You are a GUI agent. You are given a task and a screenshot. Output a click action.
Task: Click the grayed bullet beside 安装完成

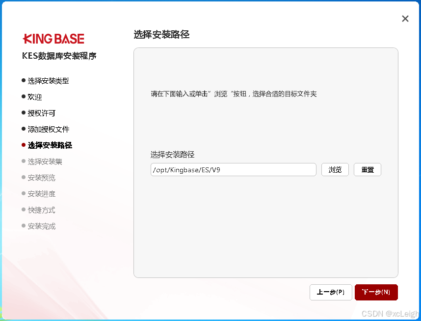coord(24,226)
